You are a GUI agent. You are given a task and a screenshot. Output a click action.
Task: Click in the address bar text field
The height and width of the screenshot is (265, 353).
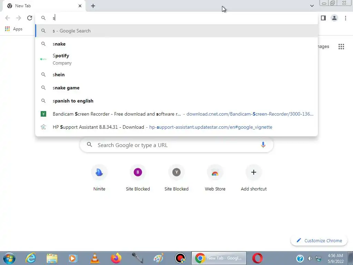point(176,18)
